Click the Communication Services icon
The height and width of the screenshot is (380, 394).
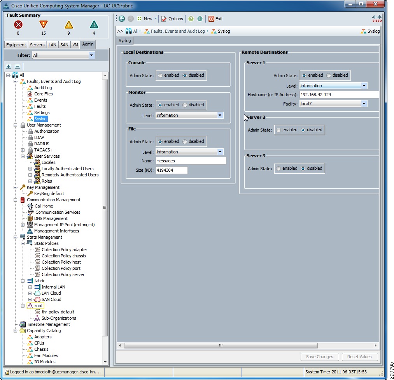pyautogui.click(x=31, y=212)
